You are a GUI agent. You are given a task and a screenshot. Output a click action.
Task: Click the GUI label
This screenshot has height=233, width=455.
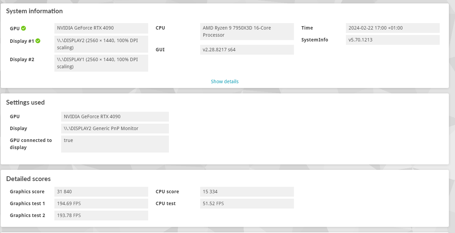coord(160,50)
